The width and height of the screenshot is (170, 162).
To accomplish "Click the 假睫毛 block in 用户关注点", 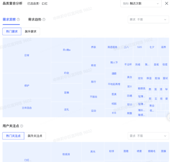I will click(152, 151).
